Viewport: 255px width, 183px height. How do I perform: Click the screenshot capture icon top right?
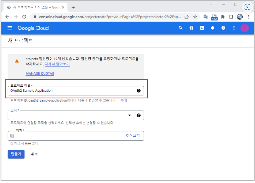247,7
